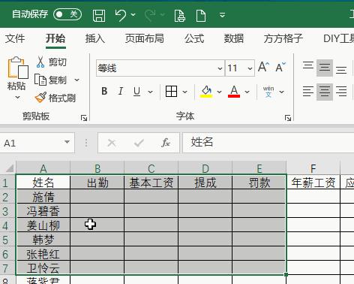Select the 开始 ribbon tab

tap(55, 38)
